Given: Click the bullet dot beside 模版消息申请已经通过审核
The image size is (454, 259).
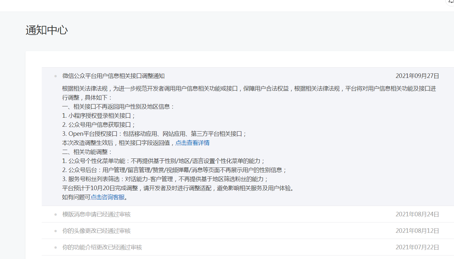Looking at the screenshot, I should coord(55,214).
